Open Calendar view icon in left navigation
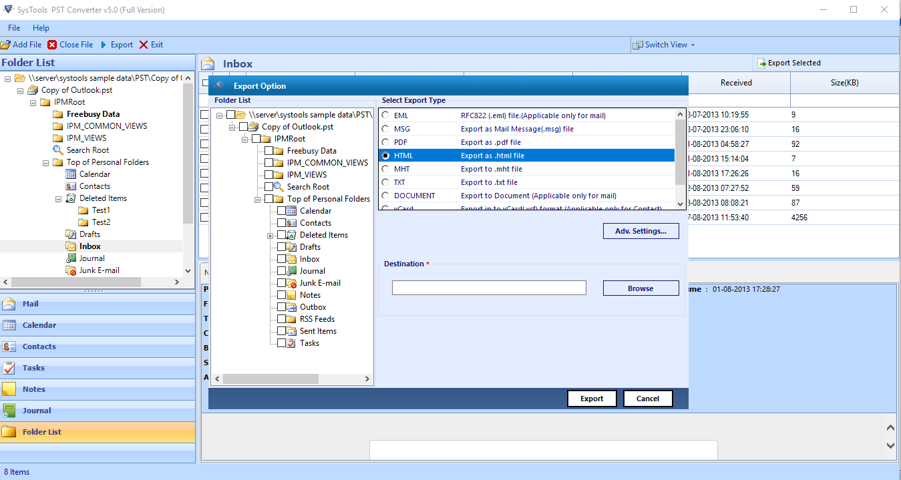Viewport: 901px width, 480px height. click(9, 325)
